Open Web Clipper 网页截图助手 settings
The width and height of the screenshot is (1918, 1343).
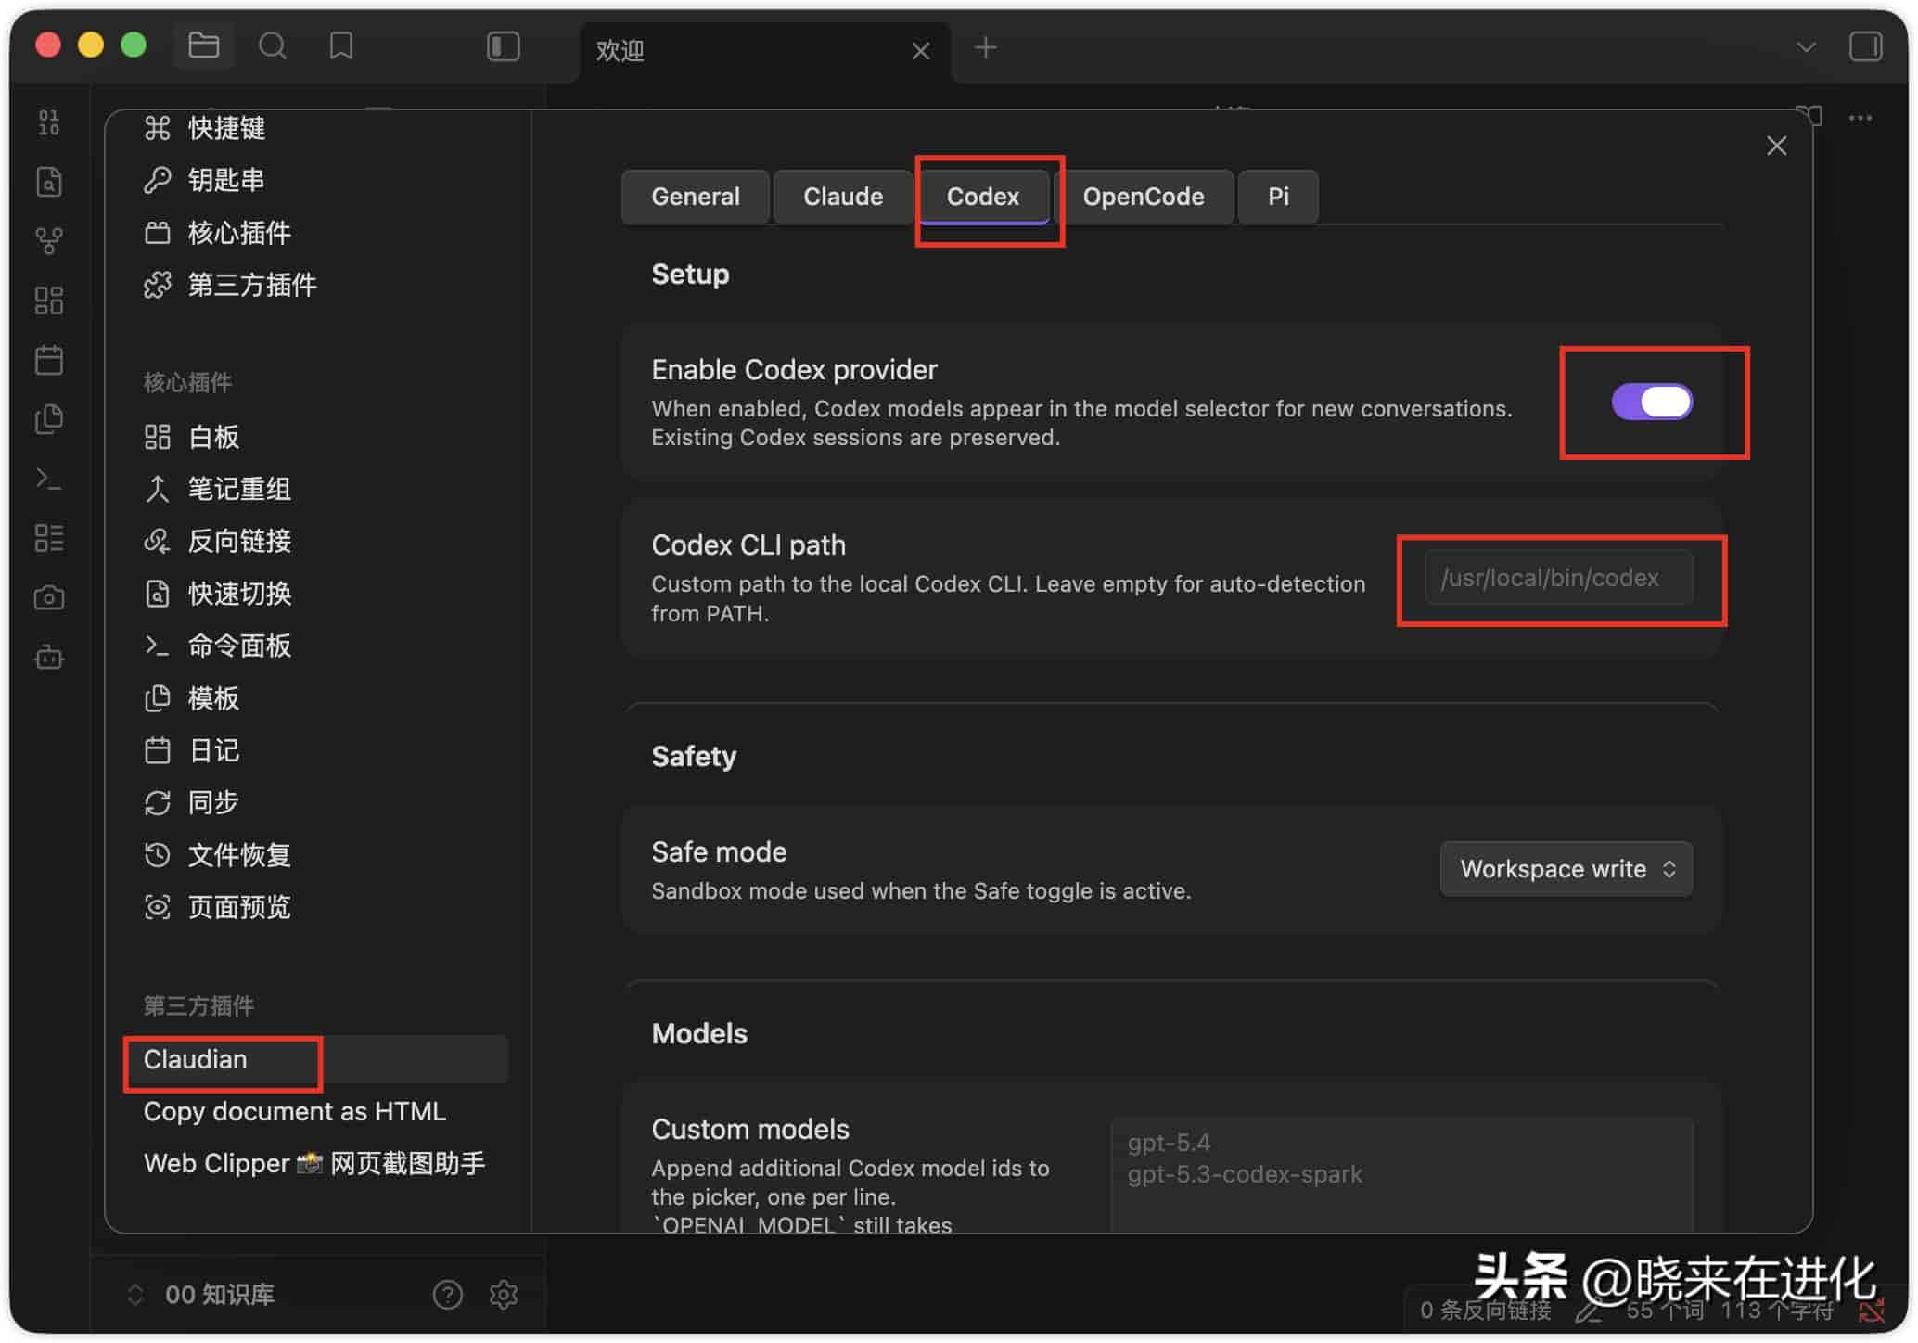point(316,1163)
